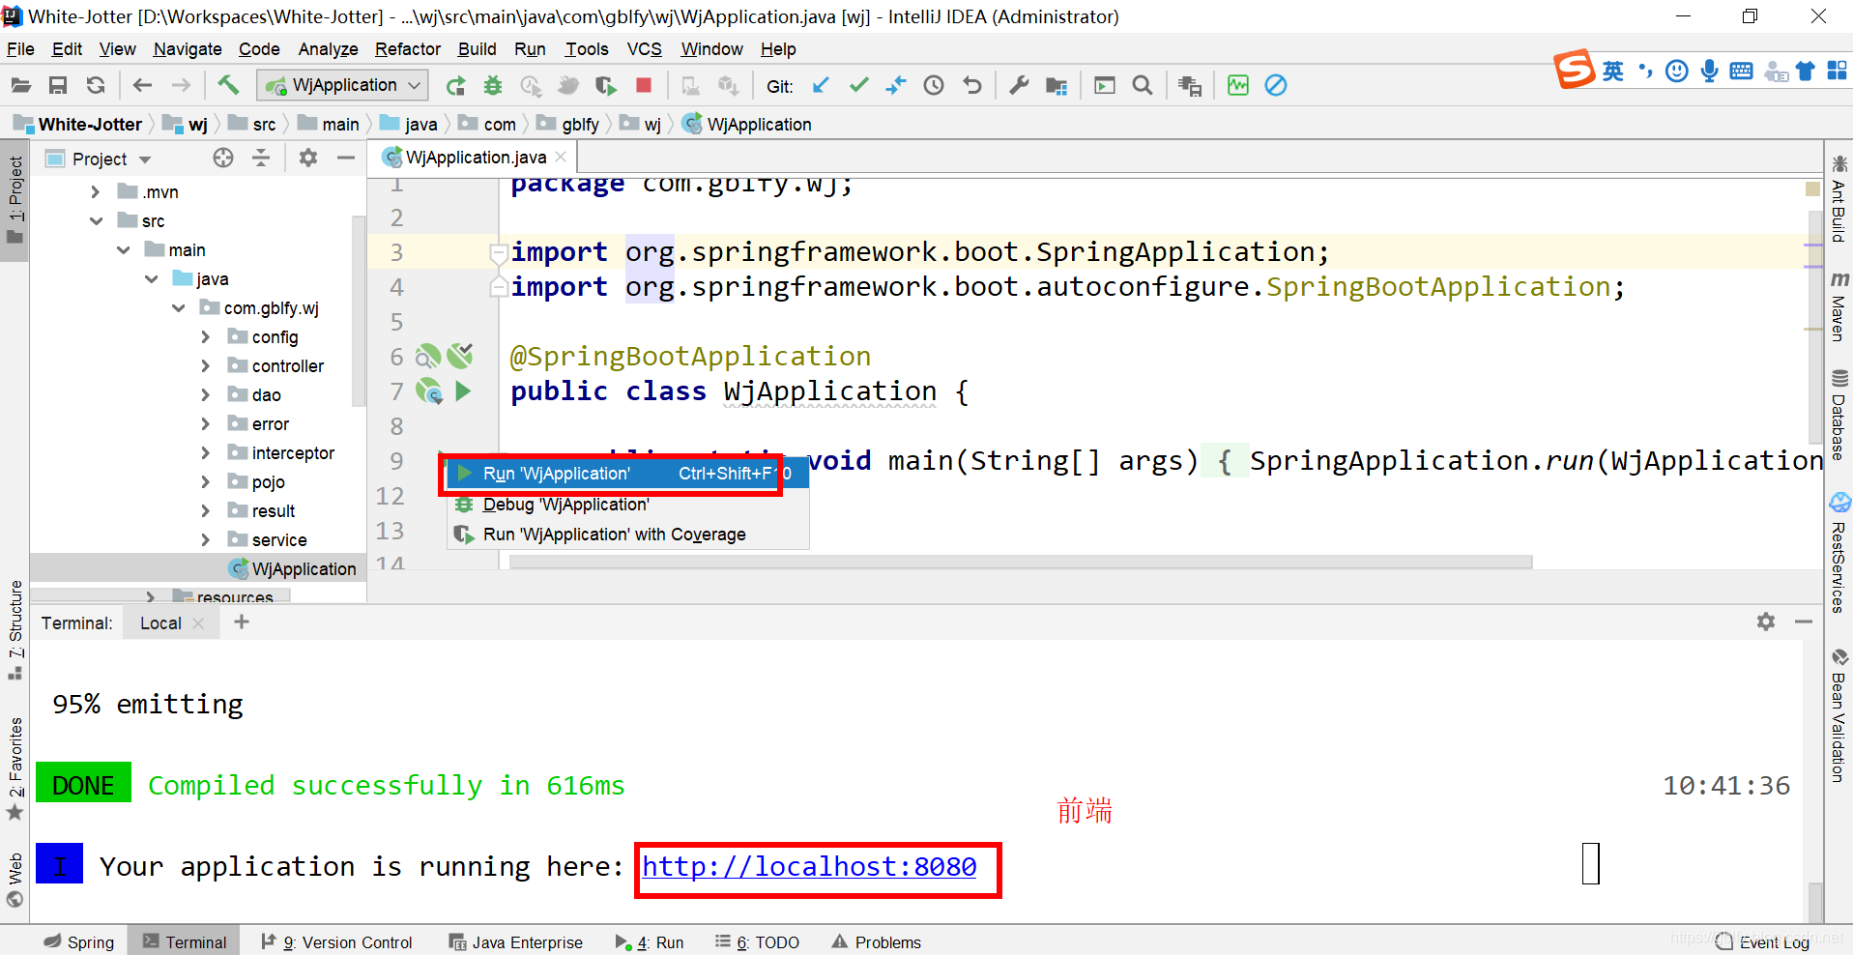Close the Local terminal tab

[198, 623]
